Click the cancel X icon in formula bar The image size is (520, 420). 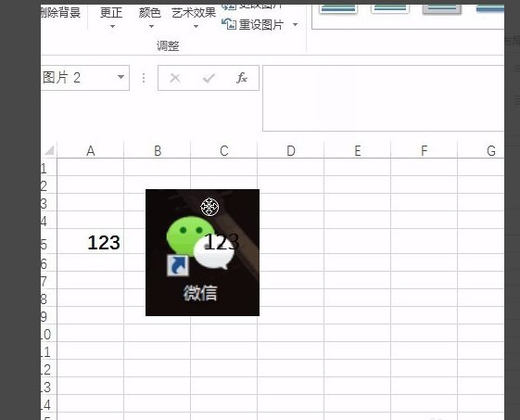[175, 78]
